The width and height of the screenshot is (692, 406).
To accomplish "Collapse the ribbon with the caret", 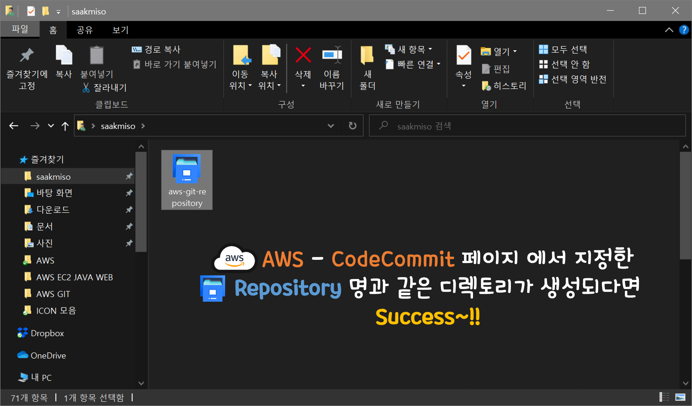I will [x=669, y=30].
